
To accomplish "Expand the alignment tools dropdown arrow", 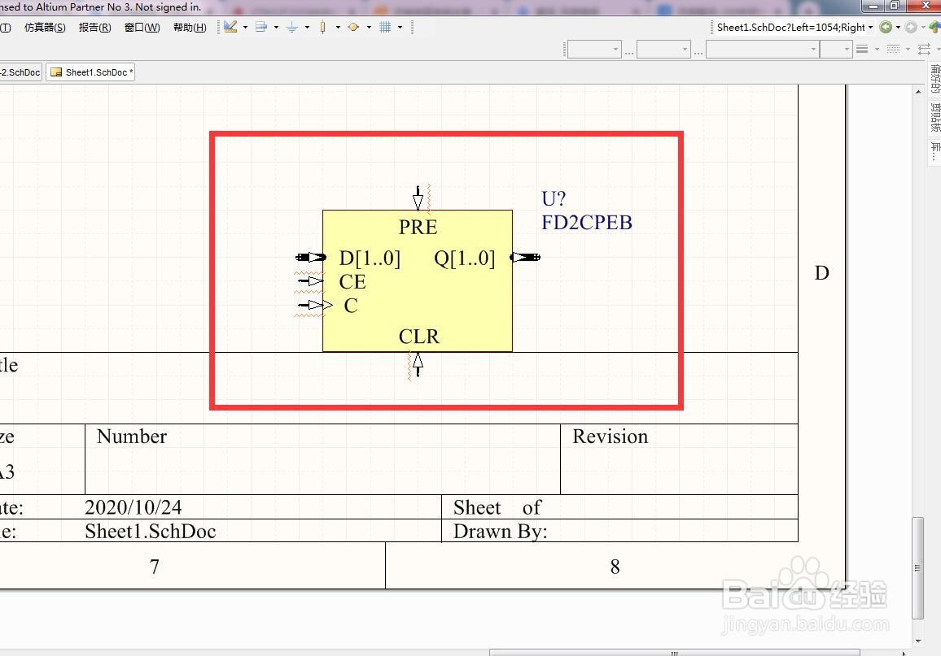I will (x=276, y=27).
